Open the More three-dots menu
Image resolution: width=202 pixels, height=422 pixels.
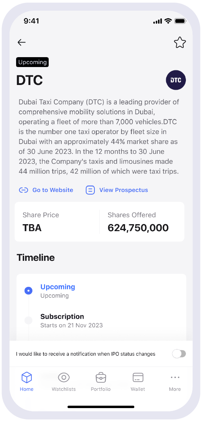click(x=175, y=377)
